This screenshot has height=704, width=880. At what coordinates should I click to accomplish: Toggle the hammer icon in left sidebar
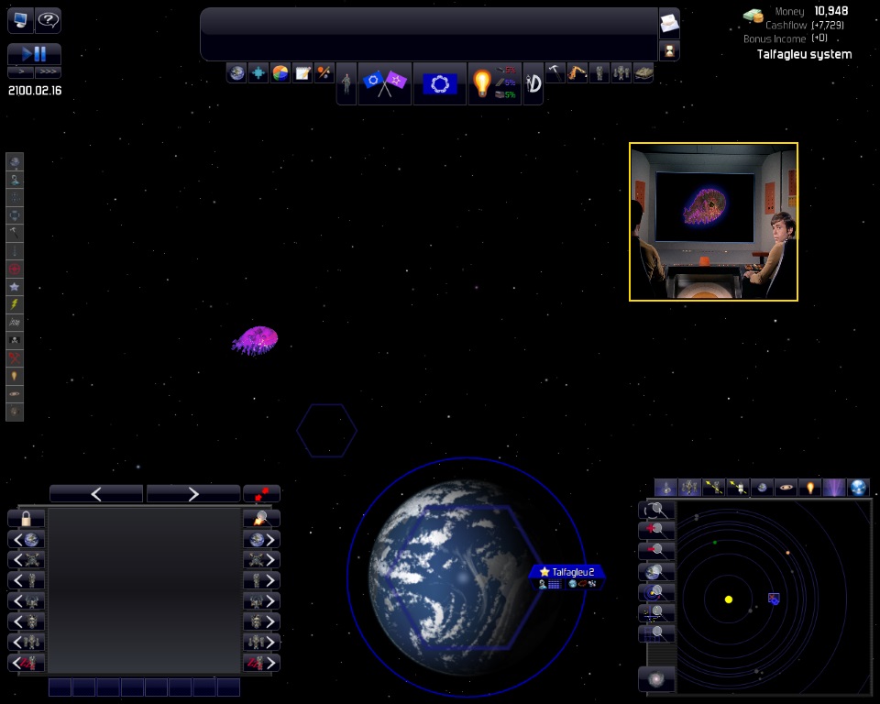15,233
